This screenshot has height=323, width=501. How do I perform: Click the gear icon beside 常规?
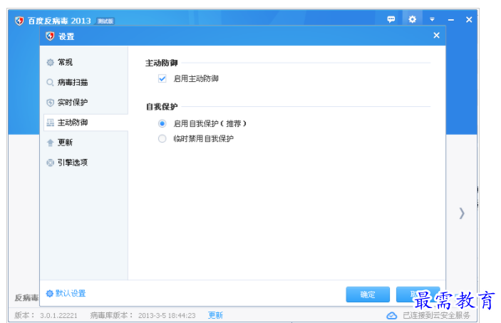click(50, 62)
